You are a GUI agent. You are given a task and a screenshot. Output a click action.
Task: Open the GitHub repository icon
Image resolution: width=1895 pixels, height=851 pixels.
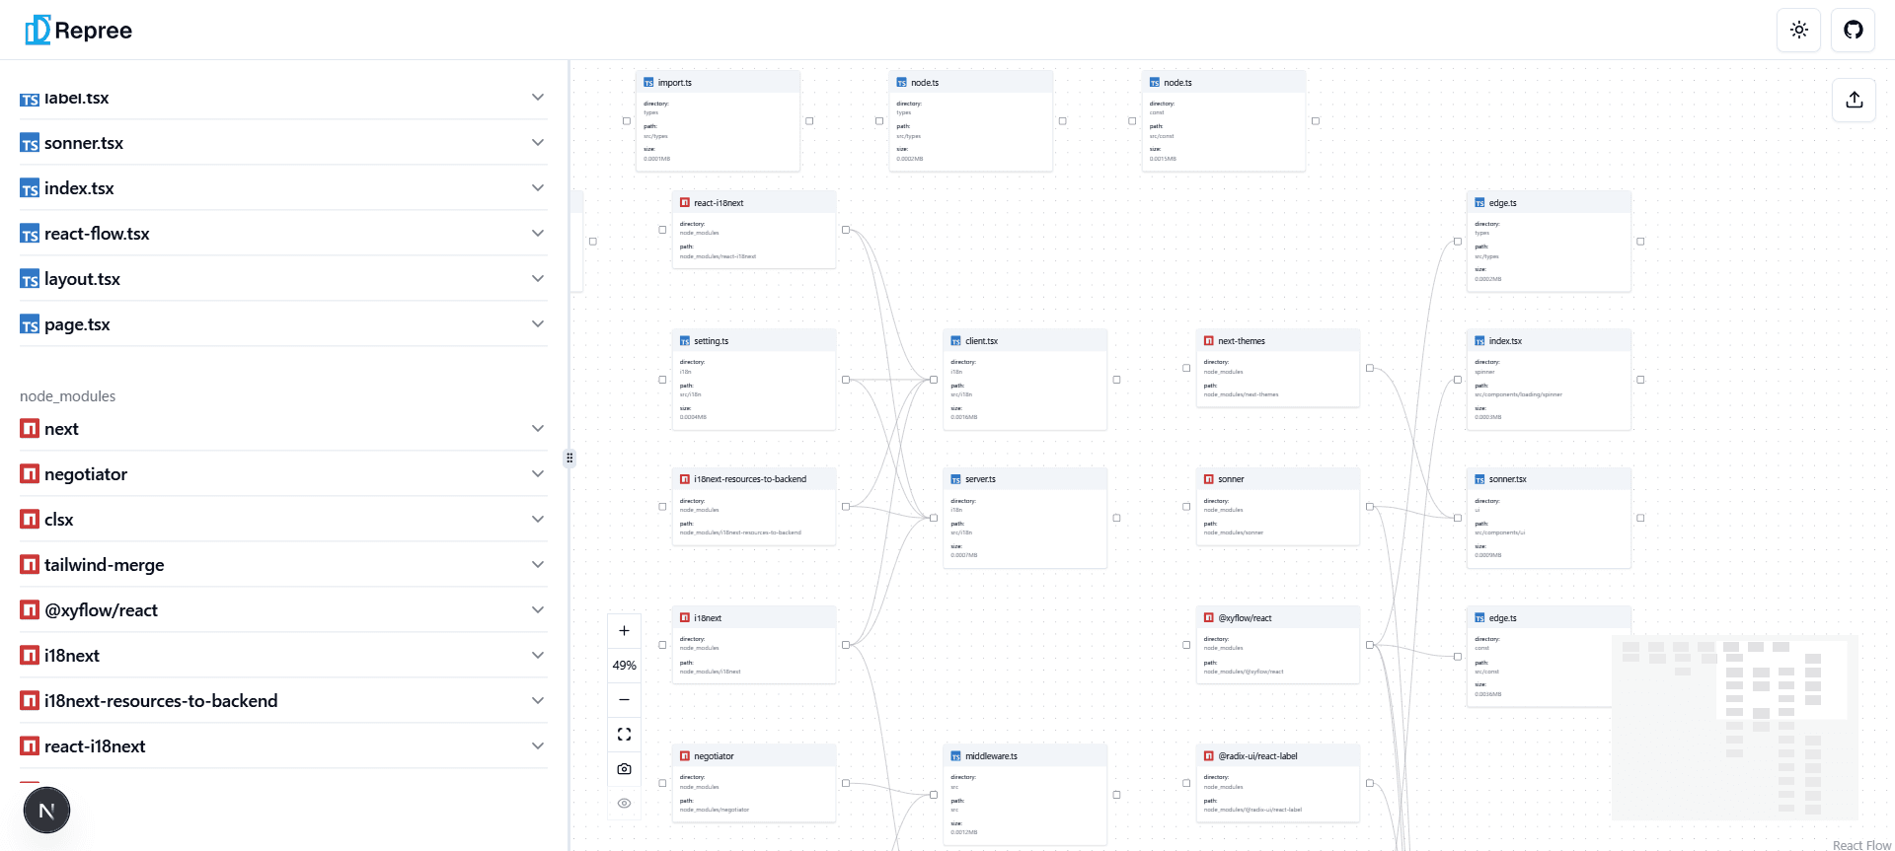[1854, 30]
